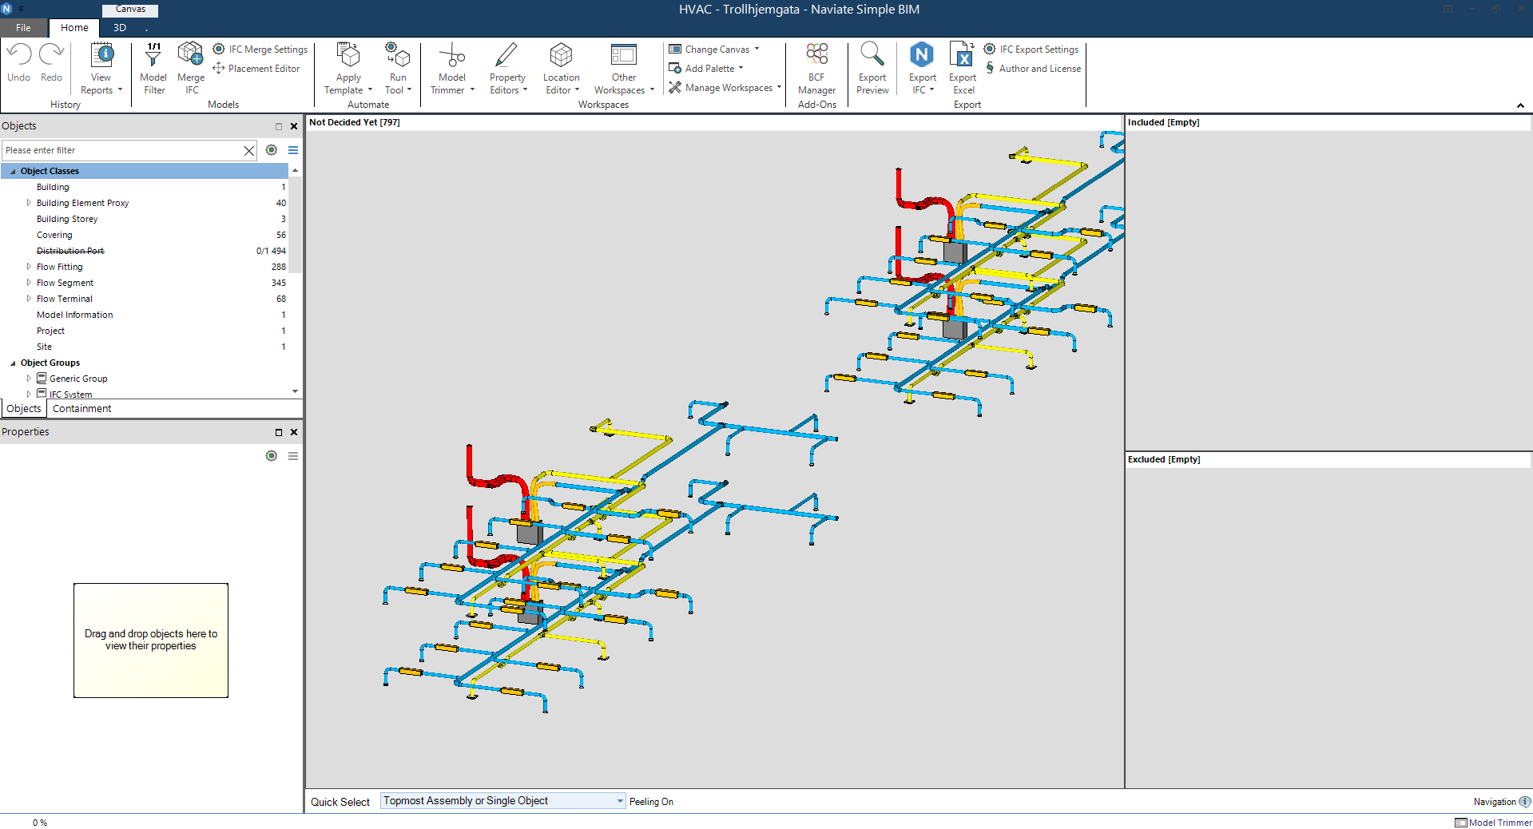
Task: Select the Model Filter tool
Action: tap(153, 68)
